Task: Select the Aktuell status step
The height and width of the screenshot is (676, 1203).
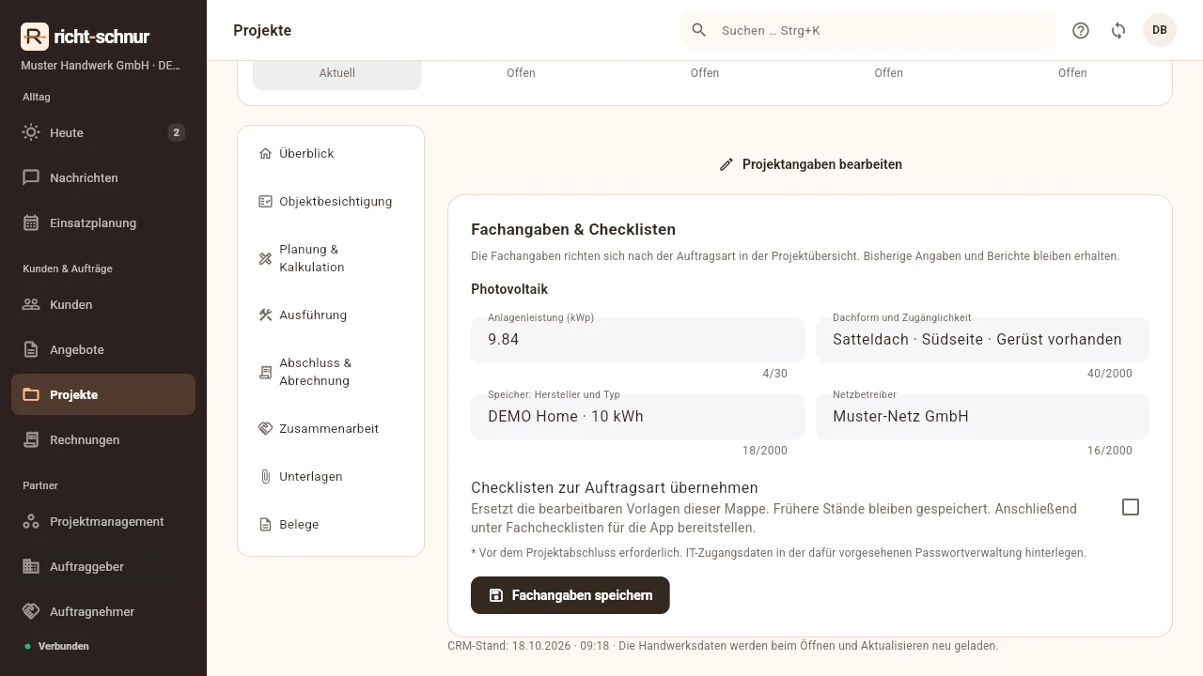Action: 337,73
